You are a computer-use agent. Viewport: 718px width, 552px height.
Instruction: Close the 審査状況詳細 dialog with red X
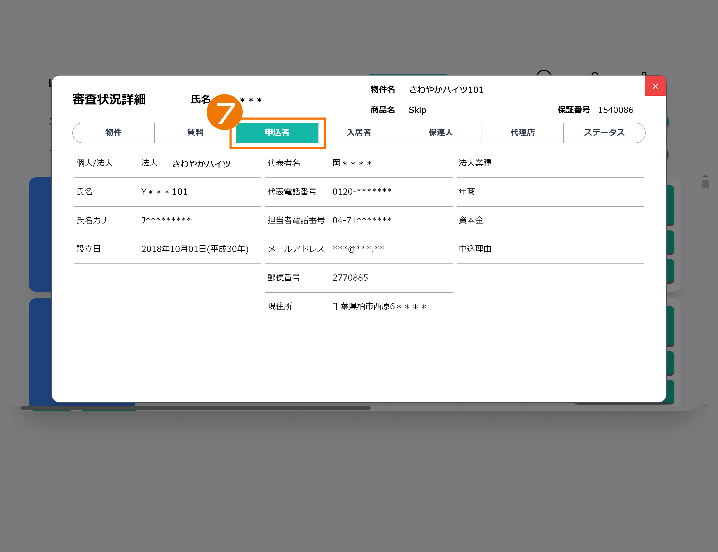[x=655, y=86]
